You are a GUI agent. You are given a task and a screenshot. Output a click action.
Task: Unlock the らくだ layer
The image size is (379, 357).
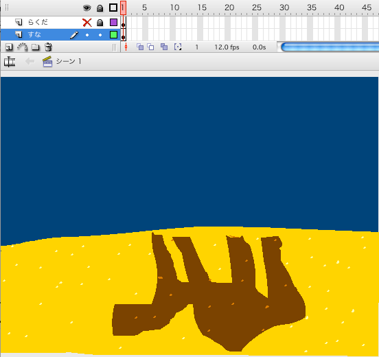click(x=100, y=23)
